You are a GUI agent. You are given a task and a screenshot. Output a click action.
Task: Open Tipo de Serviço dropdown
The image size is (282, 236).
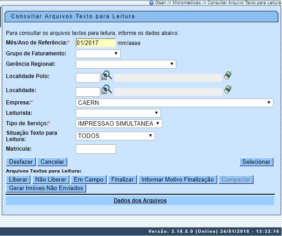coord(119,123)
